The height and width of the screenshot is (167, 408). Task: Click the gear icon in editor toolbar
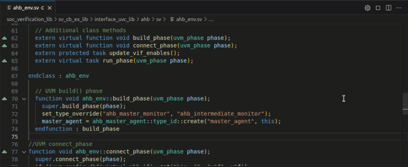(x=367, y=8)
